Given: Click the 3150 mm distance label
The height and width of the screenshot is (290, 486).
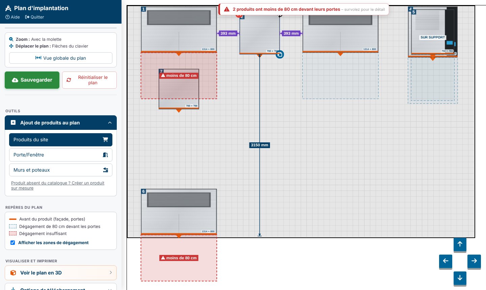Looking at the screenshot, I should 260,145.
